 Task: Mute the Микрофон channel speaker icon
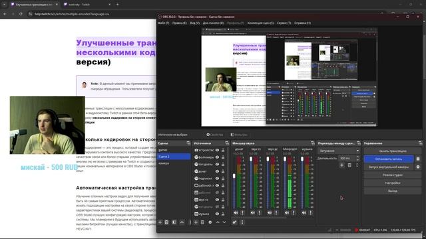[287, 213]
